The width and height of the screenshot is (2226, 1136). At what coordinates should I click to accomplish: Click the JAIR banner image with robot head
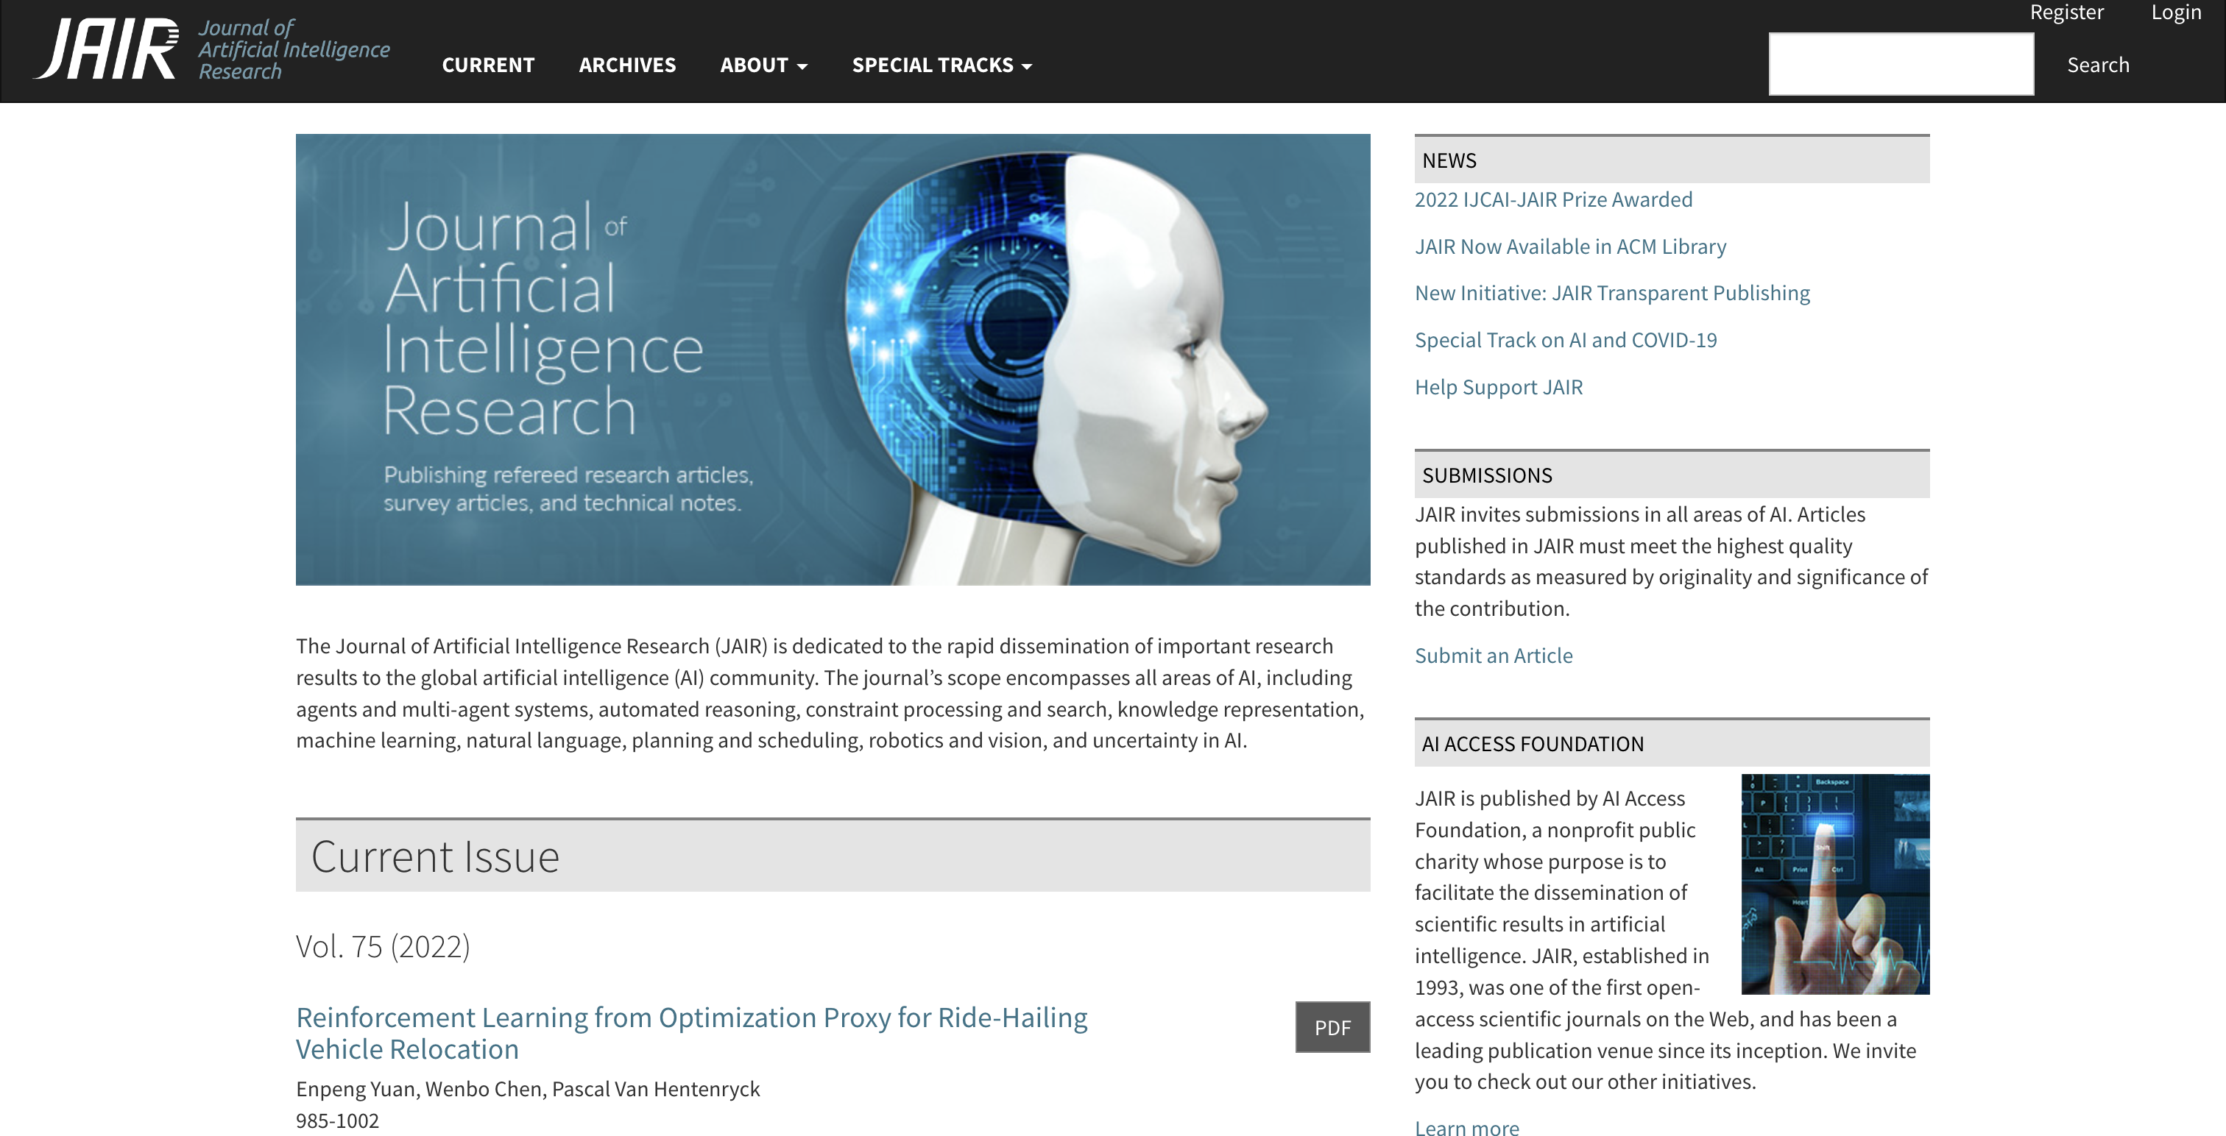point(833,359)
